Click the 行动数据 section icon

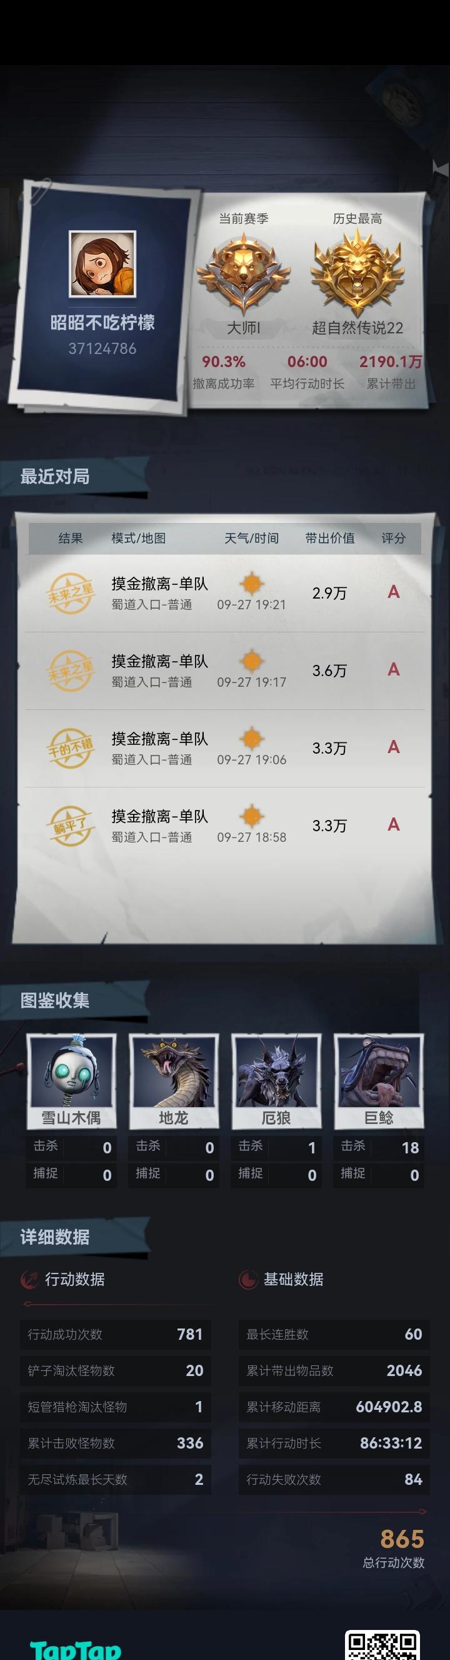29,1279
